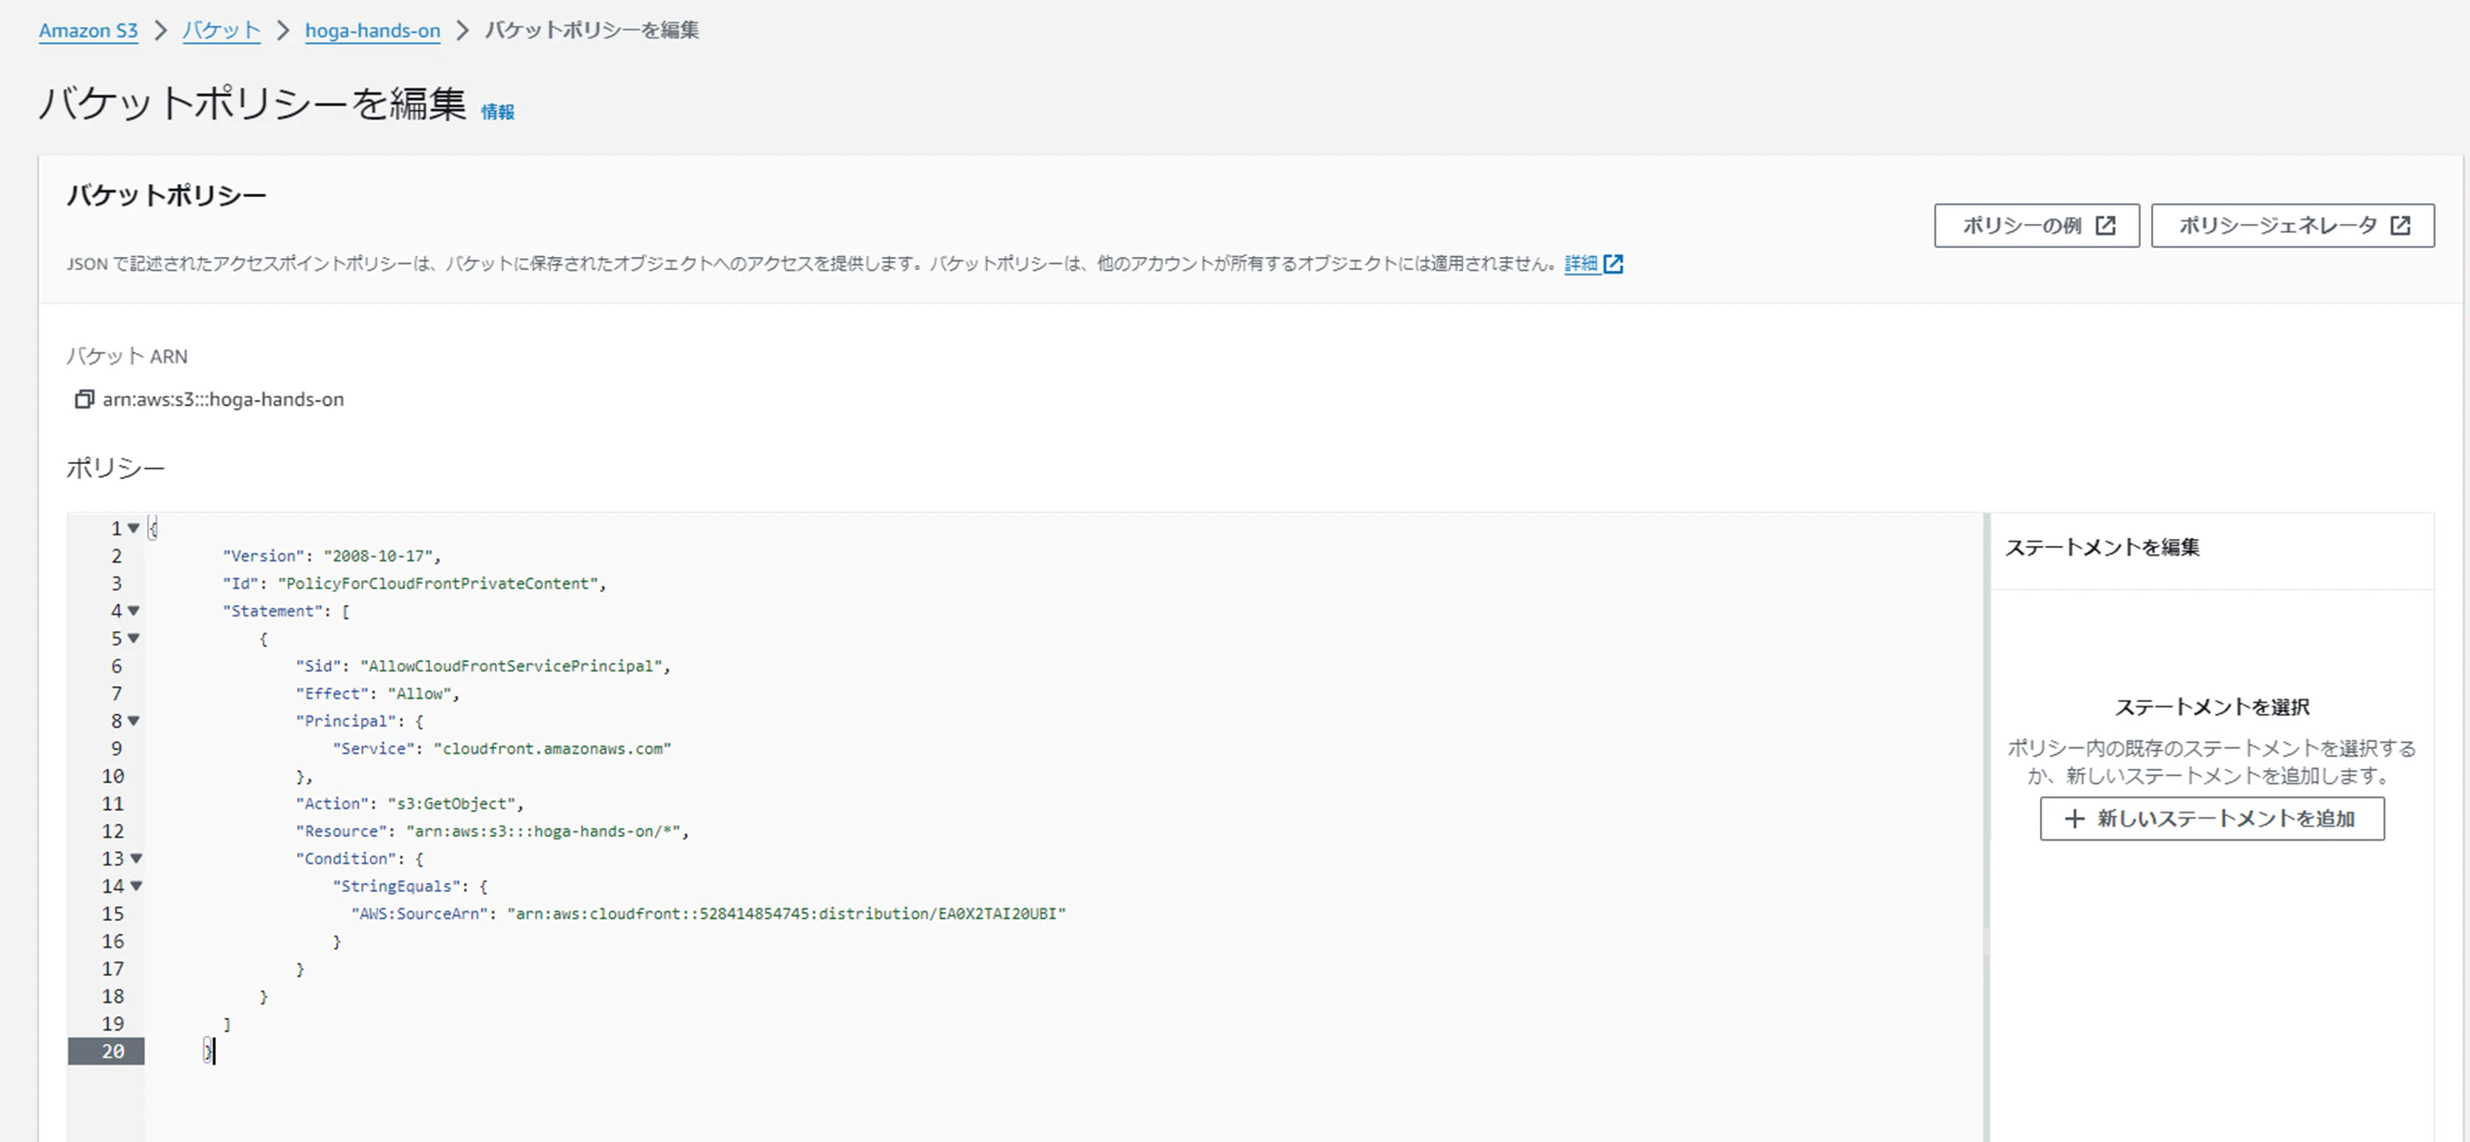Select line number 20 in the gutter
The width and height of the screenshot is (2470, 1142).
pos(113,1052)
